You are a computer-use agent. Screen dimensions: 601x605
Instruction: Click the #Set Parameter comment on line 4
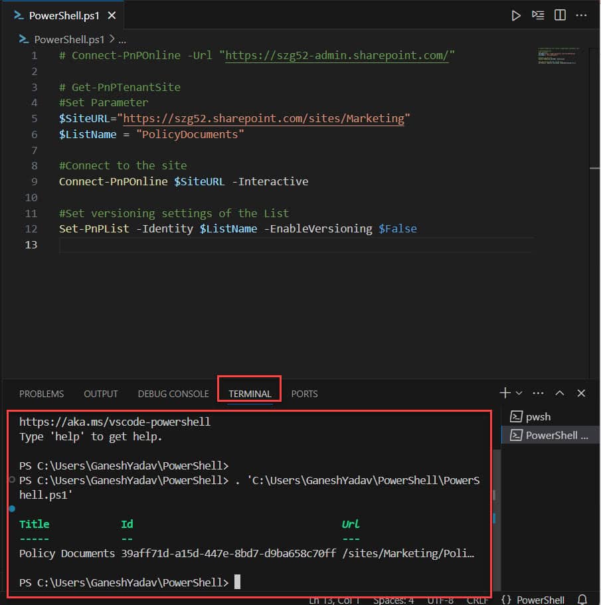click(x=104, y=103)
